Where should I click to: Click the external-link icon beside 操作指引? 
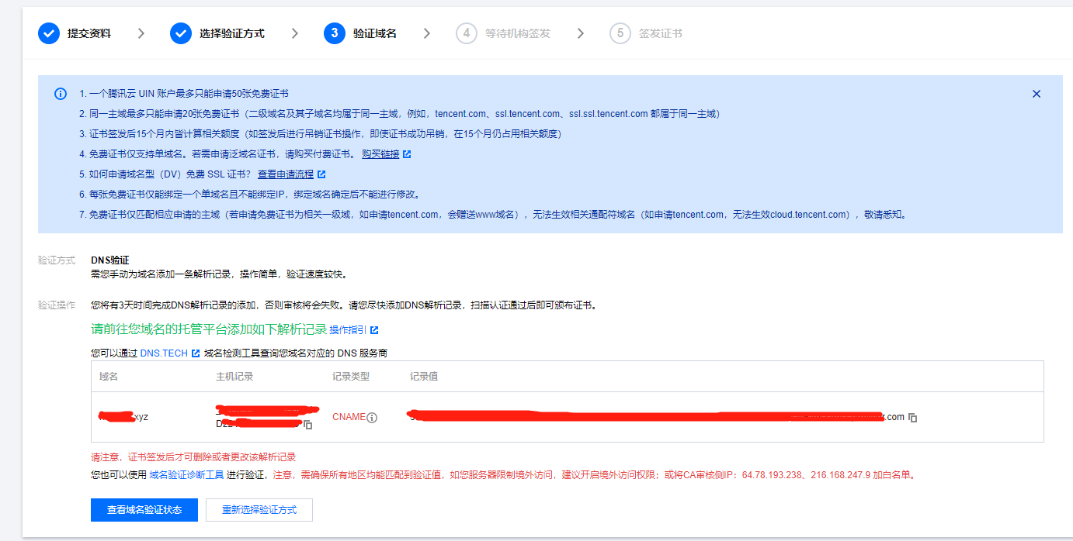(374, 330)
